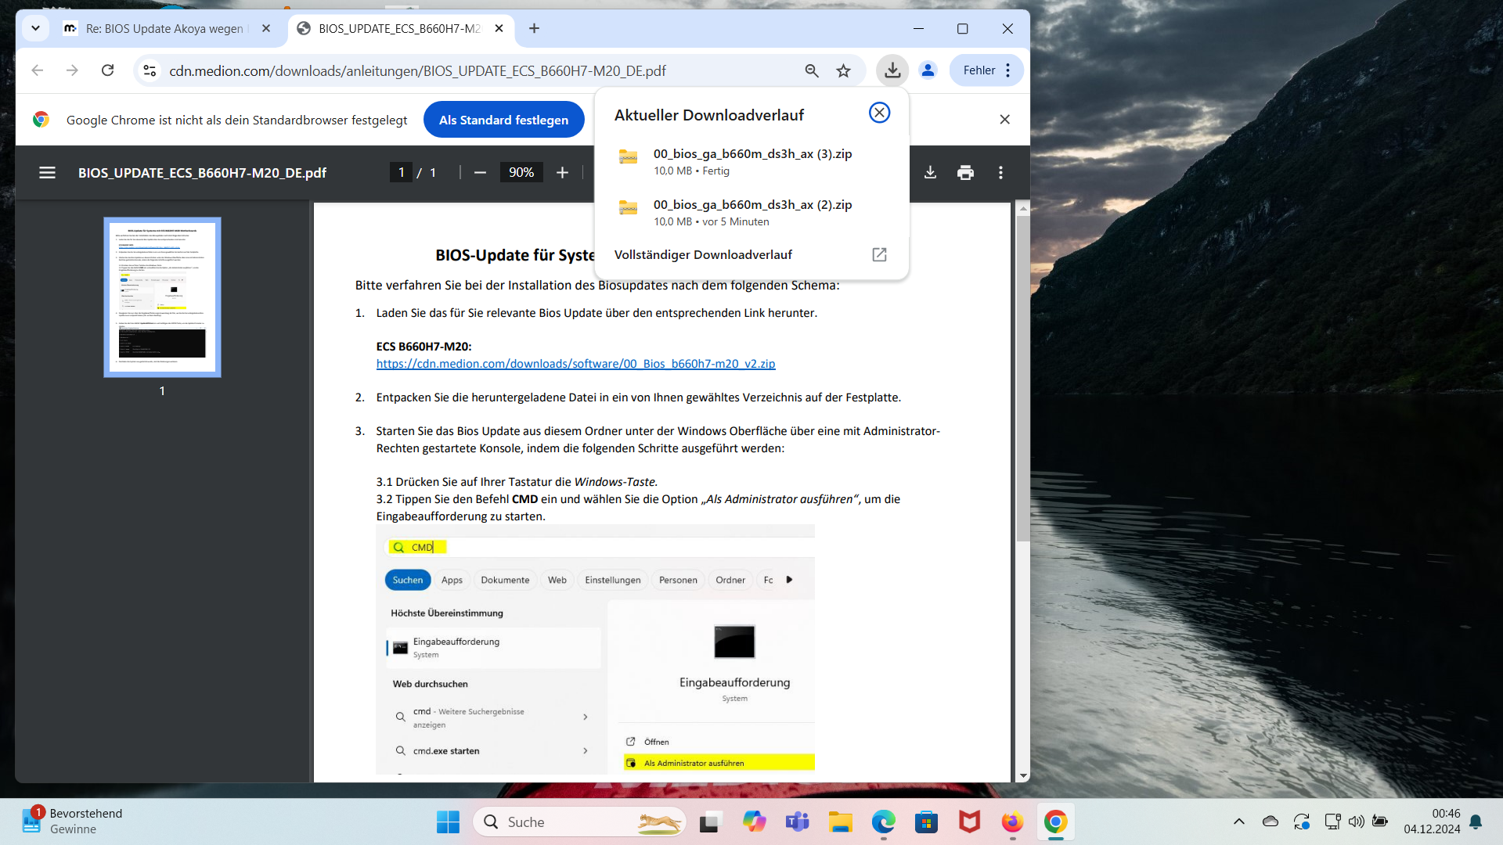
Task: Open Vollständiger Downloadverlauf external link
Action: pyautogui.click(x=879, y=254)
